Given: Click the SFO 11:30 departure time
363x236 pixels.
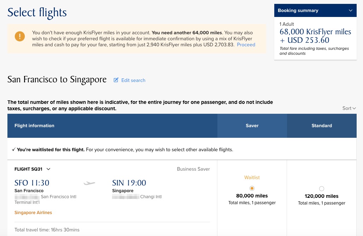Looking at the screenshot, I should (x=32, y=183).
